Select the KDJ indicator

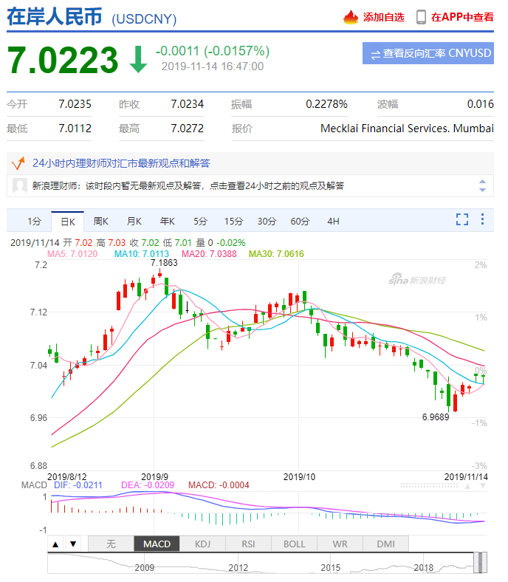(x=202, y=544)
